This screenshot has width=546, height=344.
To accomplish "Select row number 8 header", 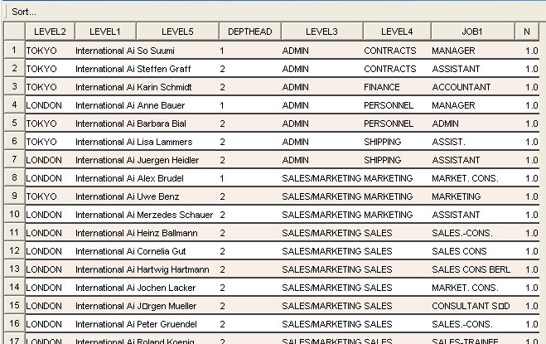I will click(x=14, y=177).
